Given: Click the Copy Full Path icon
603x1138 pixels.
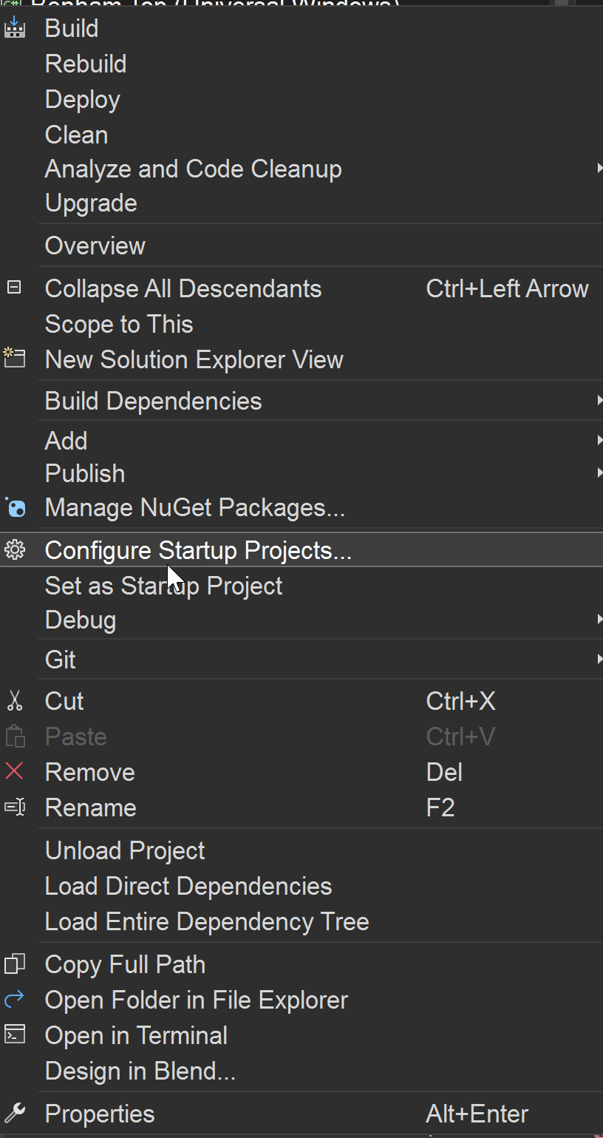Looking at the screenshot, I should [15, 963].
